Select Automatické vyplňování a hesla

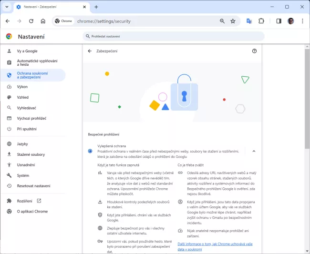click(x=37, y=62)
